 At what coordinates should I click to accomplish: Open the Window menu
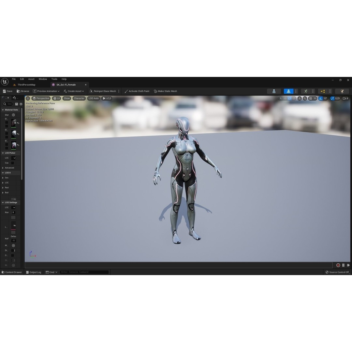point(43,79)
